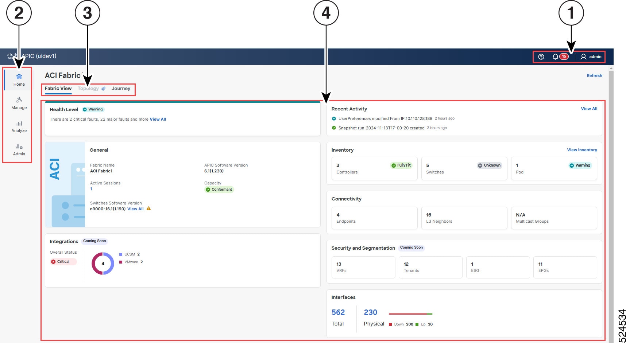This screenshot has width=626, height=343.
Task: Open the Manage wrench menu
Action: [x=19, y=103]
